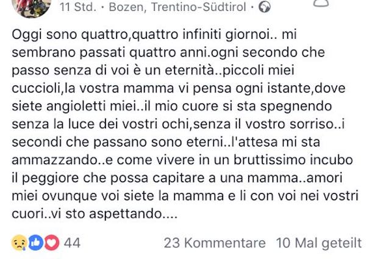Click the partially visible icon beside the post header
Screen dimensions: 375x259
[x=321, y=3]
